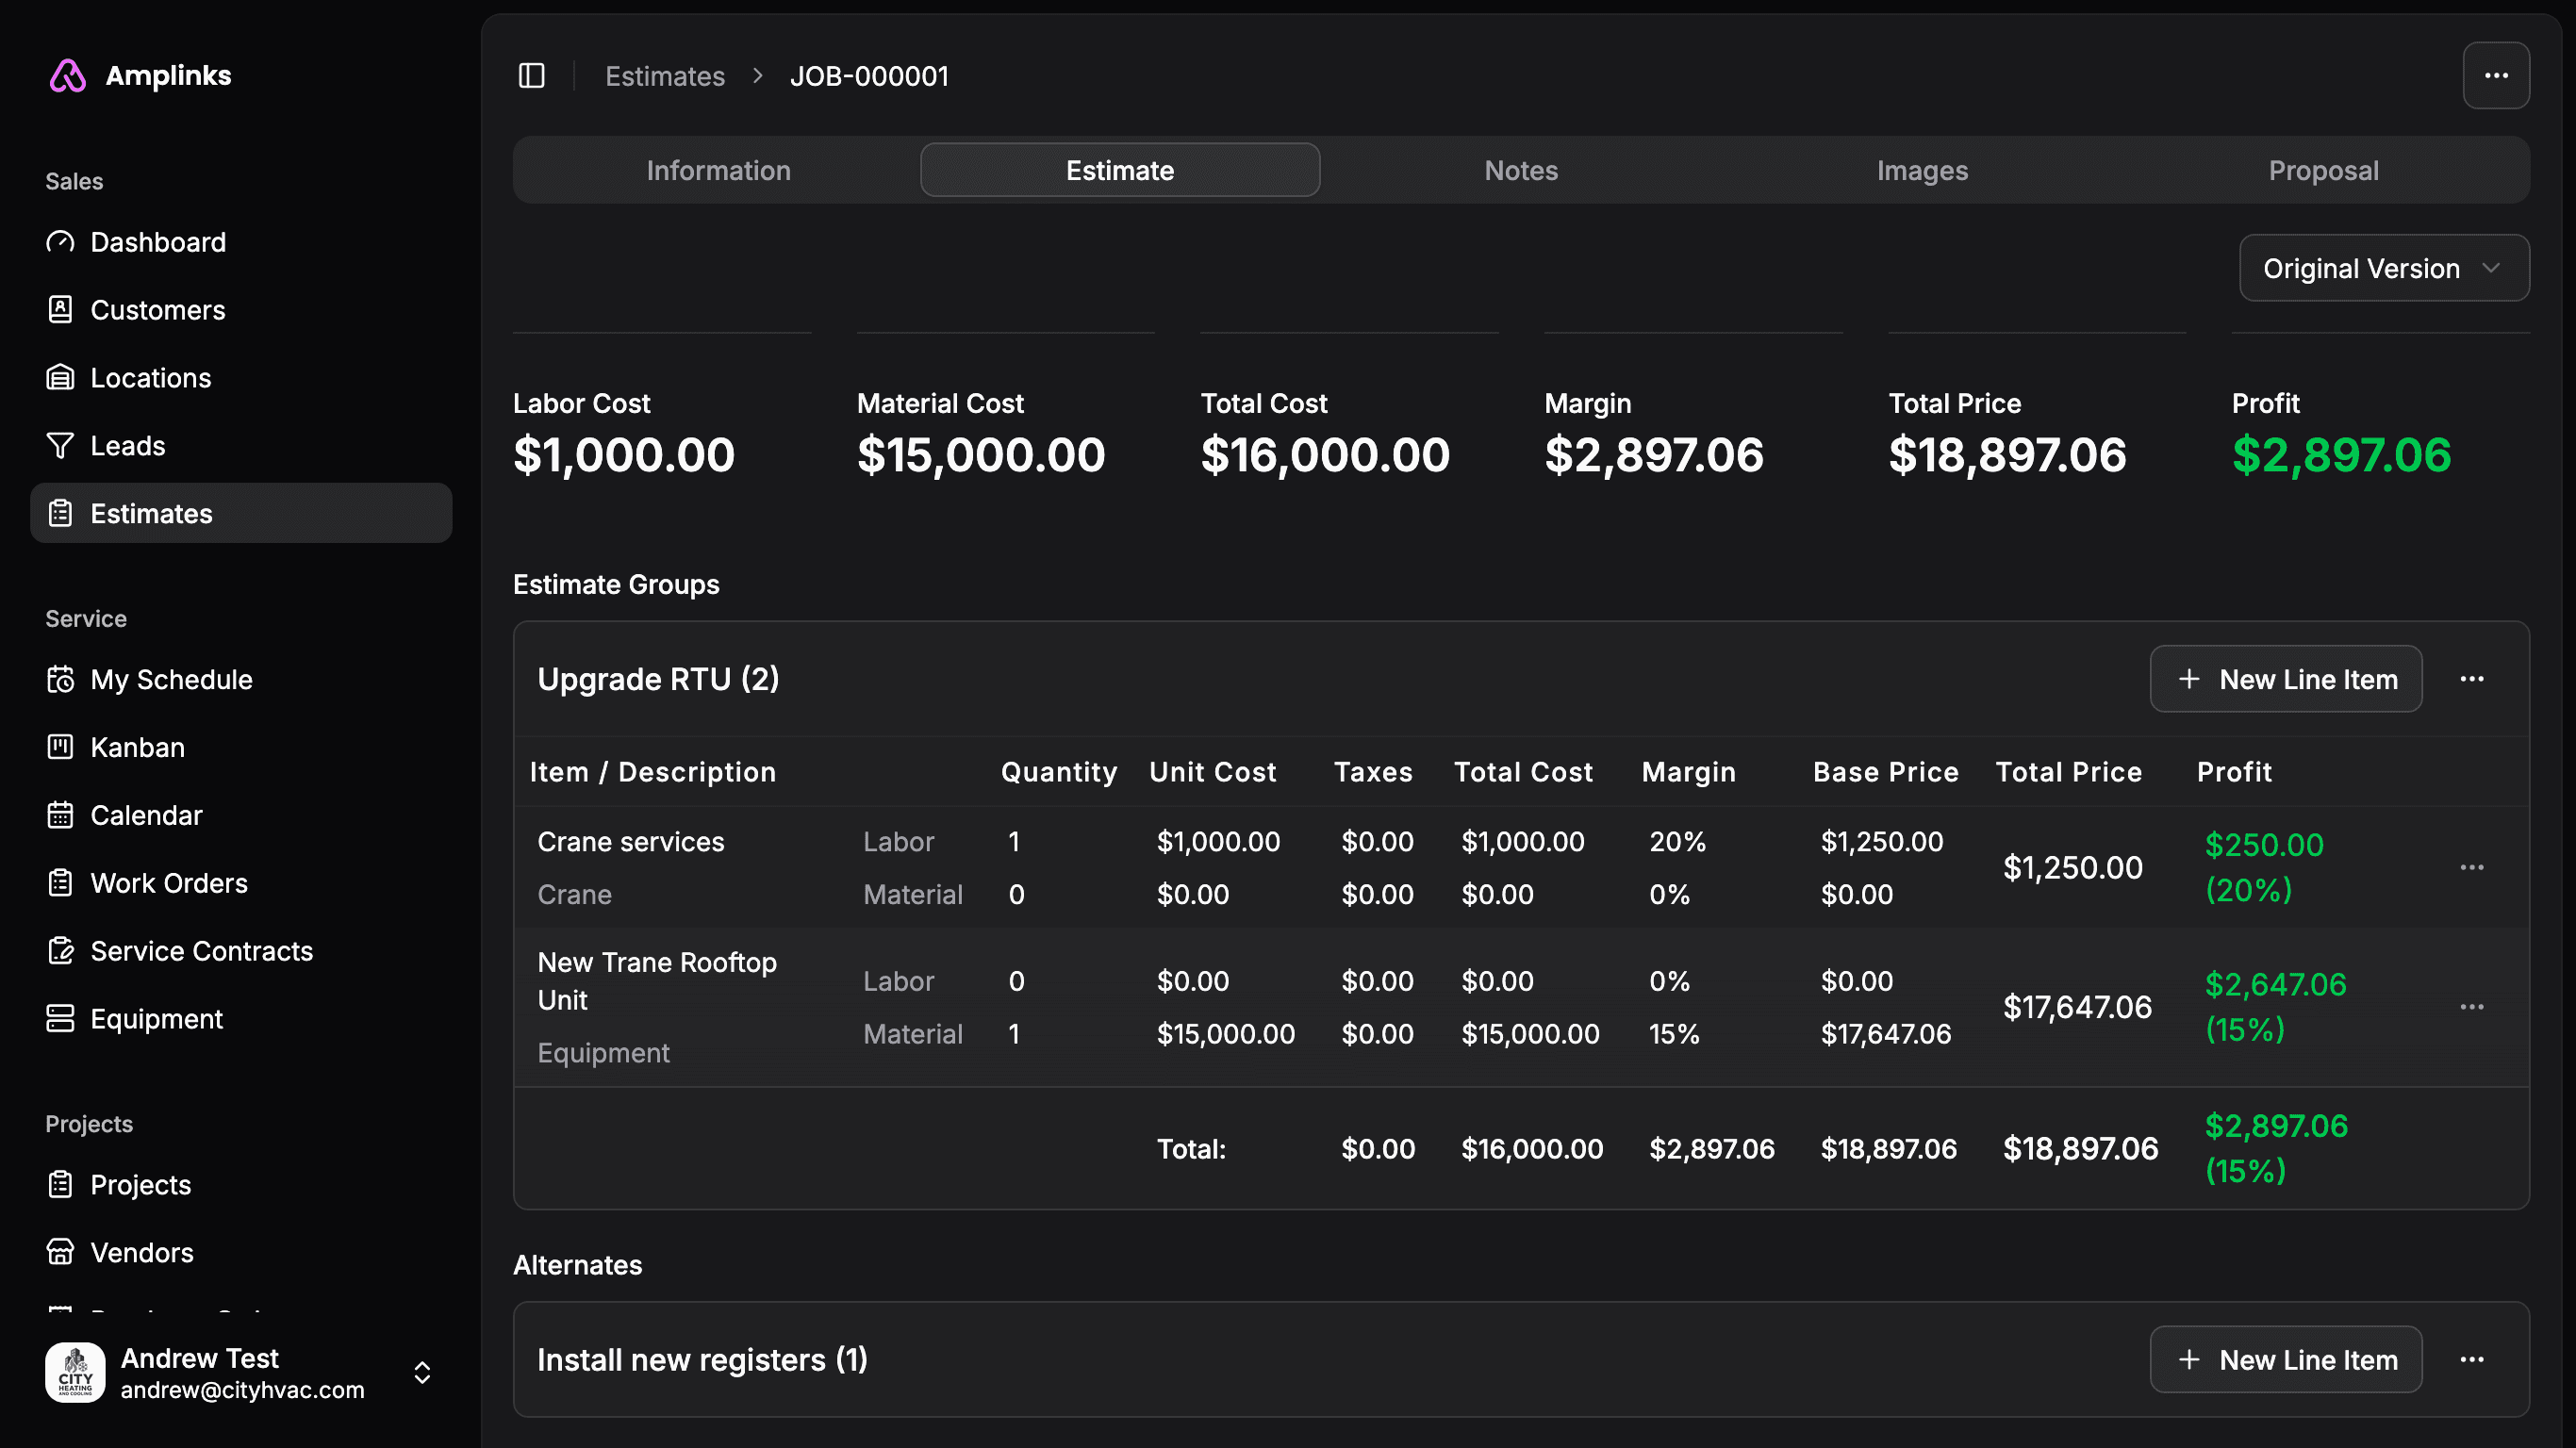Open My Schedule calendar-clock icon
The width and height of the screenshot is (2576, 1448).
[x=60, y=680]
